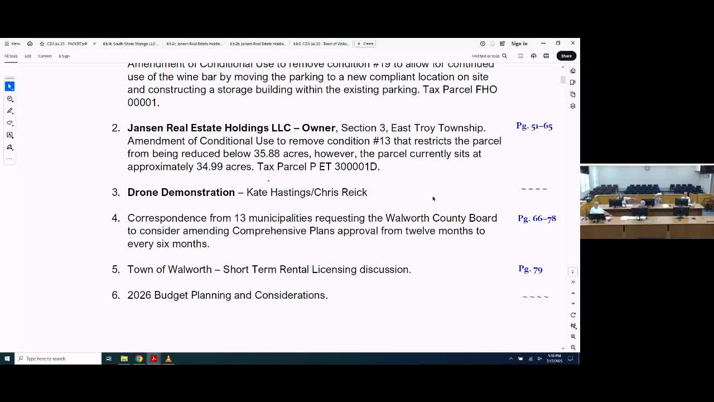714x402 pixels.
Task: Go to next page arrow
Action: point(573,304)
